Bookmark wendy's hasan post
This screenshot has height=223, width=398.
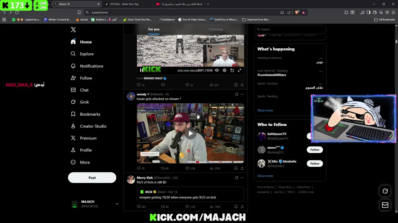point(236,168)
